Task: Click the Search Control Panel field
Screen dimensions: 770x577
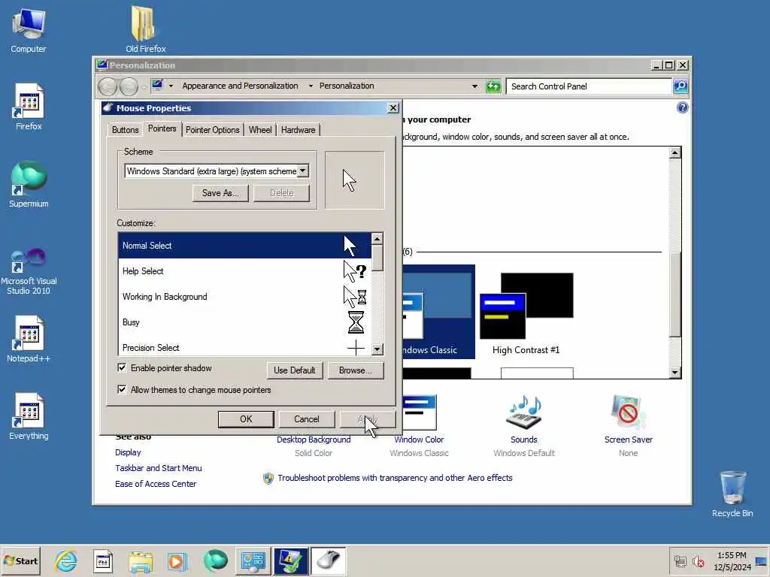Action: [590, 86]
